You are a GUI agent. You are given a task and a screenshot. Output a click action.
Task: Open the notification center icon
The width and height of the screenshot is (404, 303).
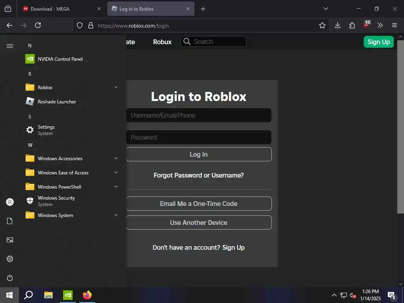point(391,295)
